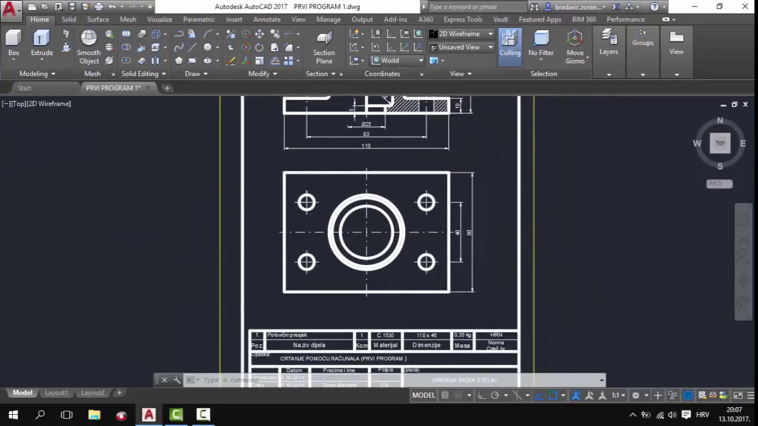The image size is (758, 426).
Task: Open the World coordinate system dropdown
Action: (x=397, y=60)
